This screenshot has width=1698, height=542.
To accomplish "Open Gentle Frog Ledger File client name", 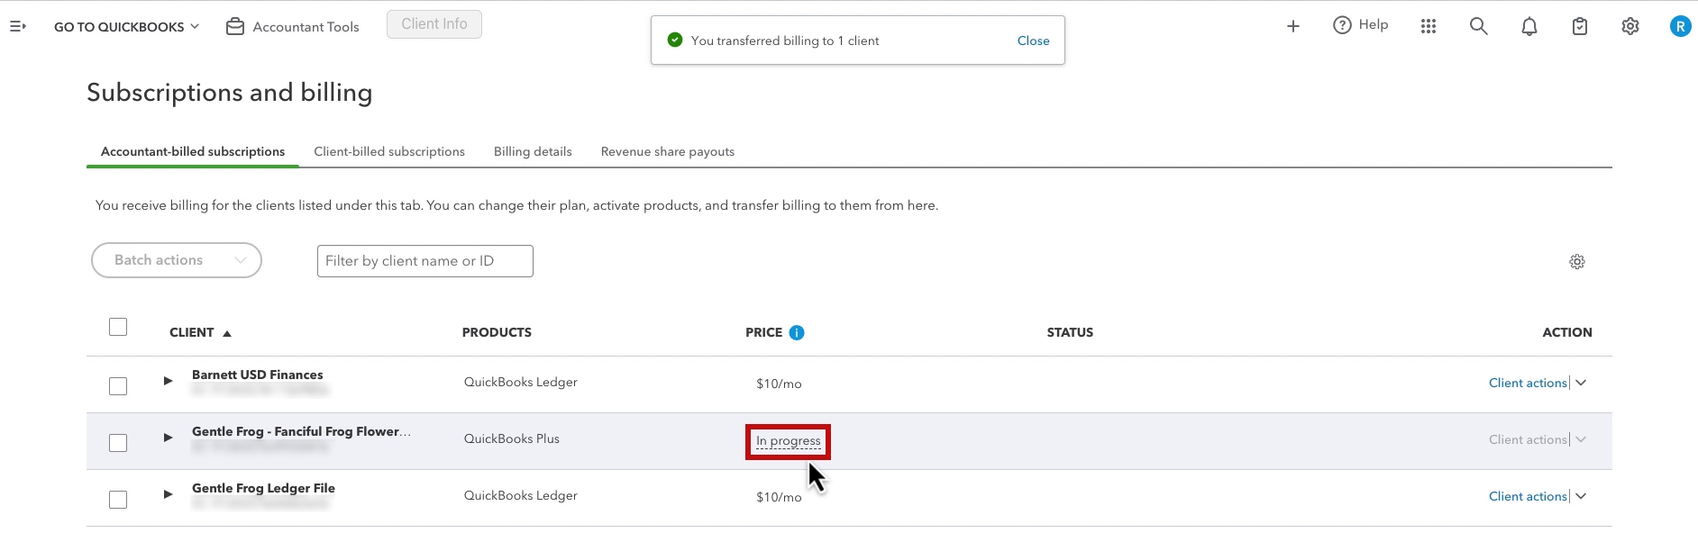I will click(x=263, y=488).
